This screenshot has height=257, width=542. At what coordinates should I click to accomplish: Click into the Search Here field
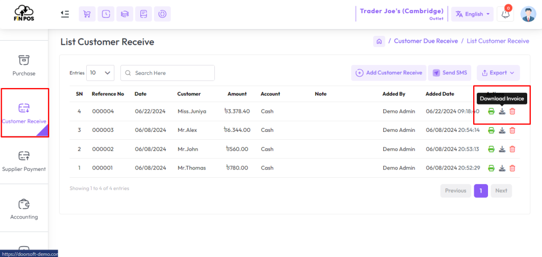tap(168, 73)
